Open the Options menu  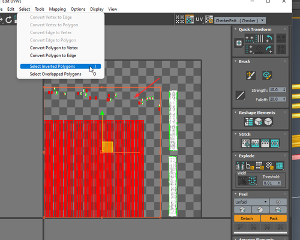point(78,9)
